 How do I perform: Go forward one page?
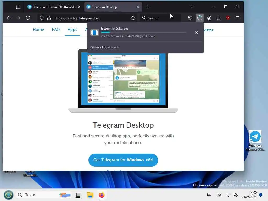tap(18, 18)
